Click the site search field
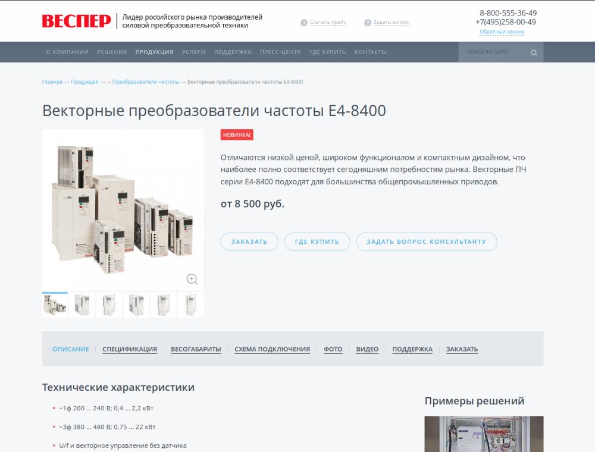 [501, 52]
